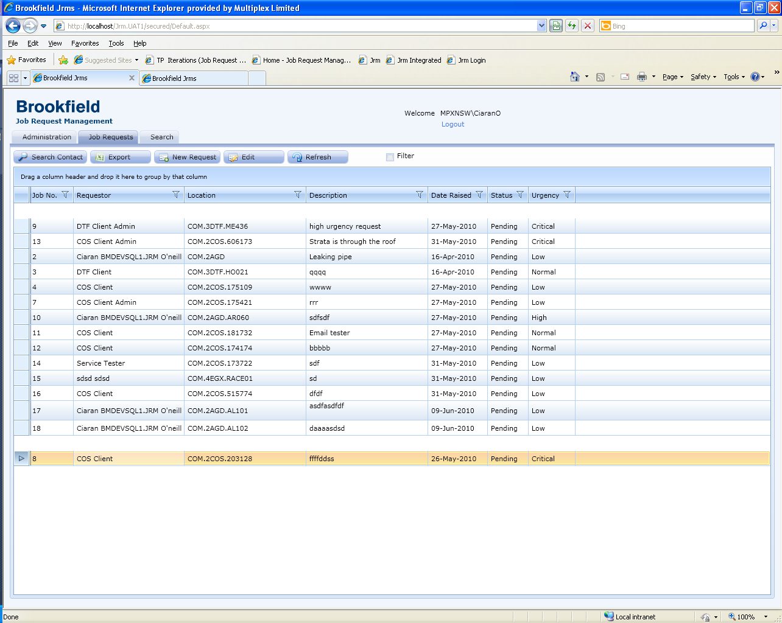
Task: Open the zoom level 100% dropdown
Action: coord(766,617)
